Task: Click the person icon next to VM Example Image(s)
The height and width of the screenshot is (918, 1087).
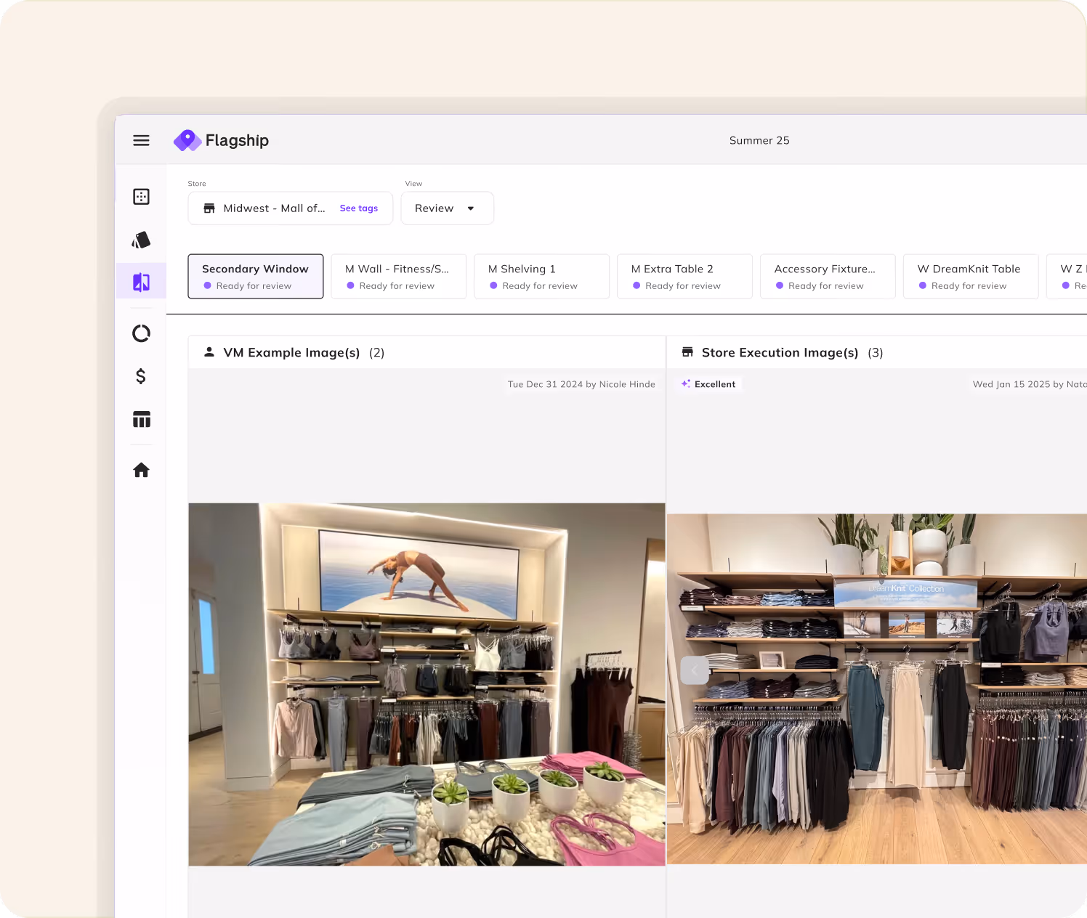Action: point(209,352)
